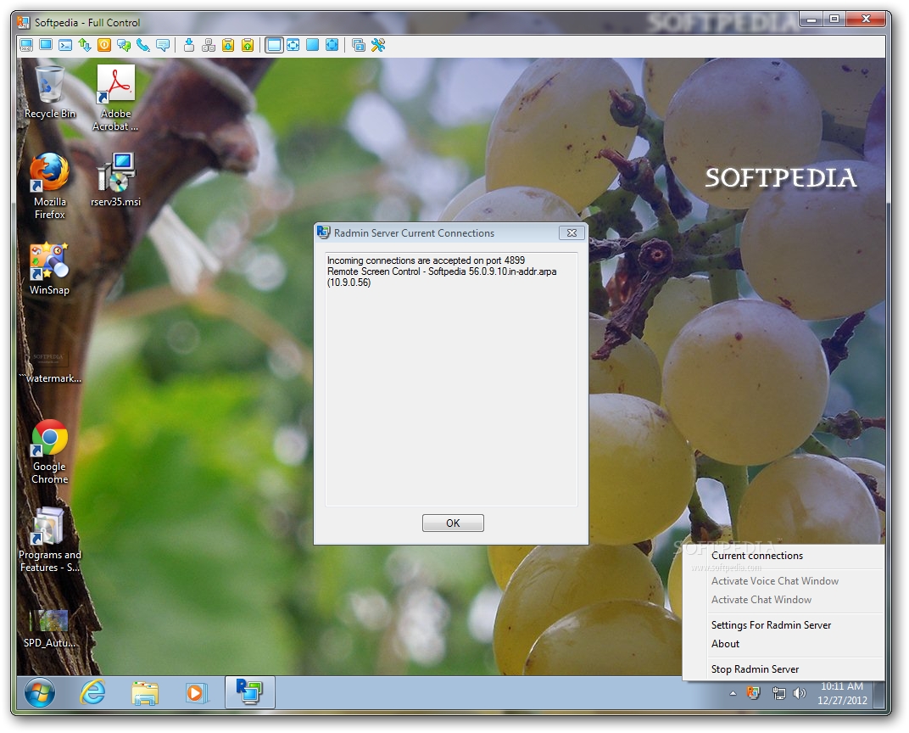The height and width of the screenshot is (733, 909).
Task: Open Windows Media Player taskbar icon
Action: 197,692
